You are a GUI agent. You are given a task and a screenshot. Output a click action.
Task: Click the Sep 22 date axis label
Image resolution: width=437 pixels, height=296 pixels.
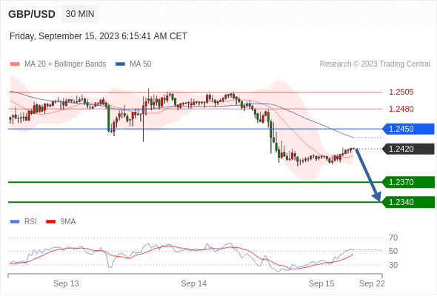tap(372, 283)
